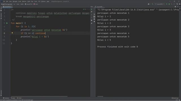This screenshot has height=101, width=181.
Task: Open the Window menu
Action: coord(43,1)
